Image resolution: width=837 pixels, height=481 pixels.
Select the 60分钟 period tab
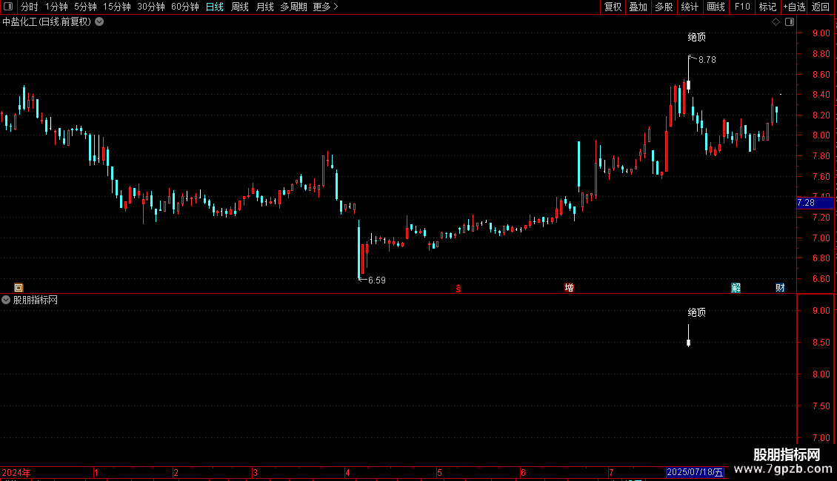(185, 7)
